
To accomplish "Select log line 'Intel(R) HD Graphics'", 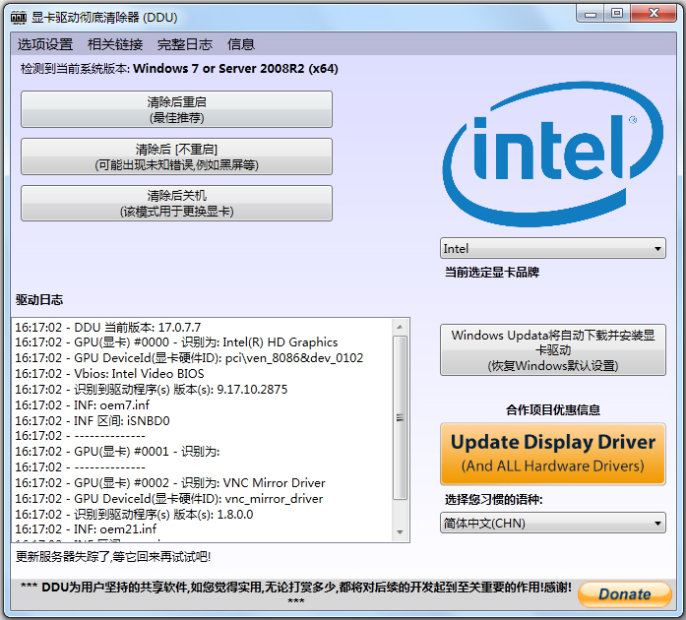I will [x=176, y=342].
